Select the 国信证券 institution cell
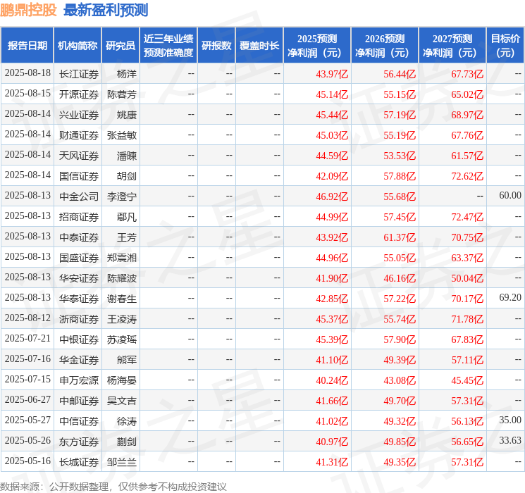Image resolution: width=525 pixels, height=493 pixels. click(79, 176)
